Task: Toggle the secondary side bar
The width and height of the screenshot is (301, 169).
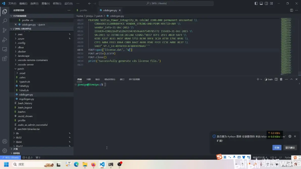Action: [x=266, y=4]
